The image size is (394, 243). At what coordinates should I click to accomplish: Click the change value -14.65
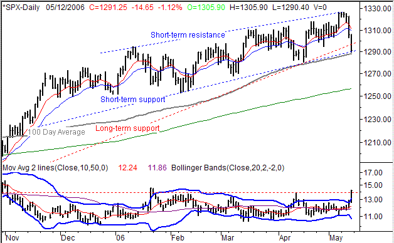click(x=142, y=8)
